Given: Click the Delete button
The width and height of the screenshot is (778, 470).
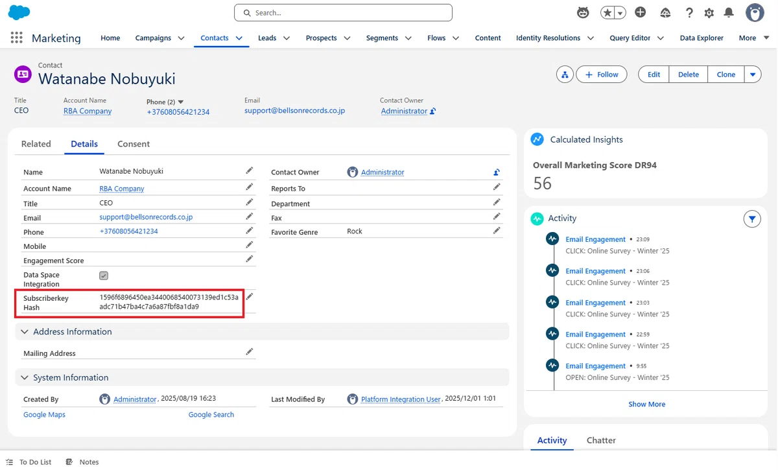Looking at the screenshot, I should (689, 75).
